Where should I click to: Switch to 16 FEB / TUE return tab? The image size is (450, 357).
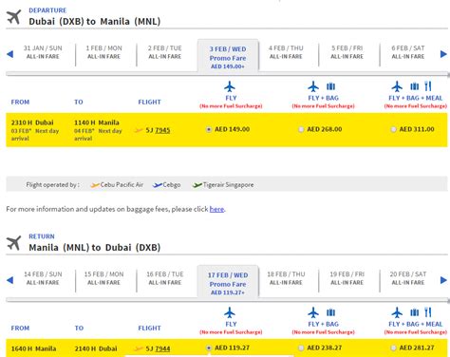[x=165, y=278]
